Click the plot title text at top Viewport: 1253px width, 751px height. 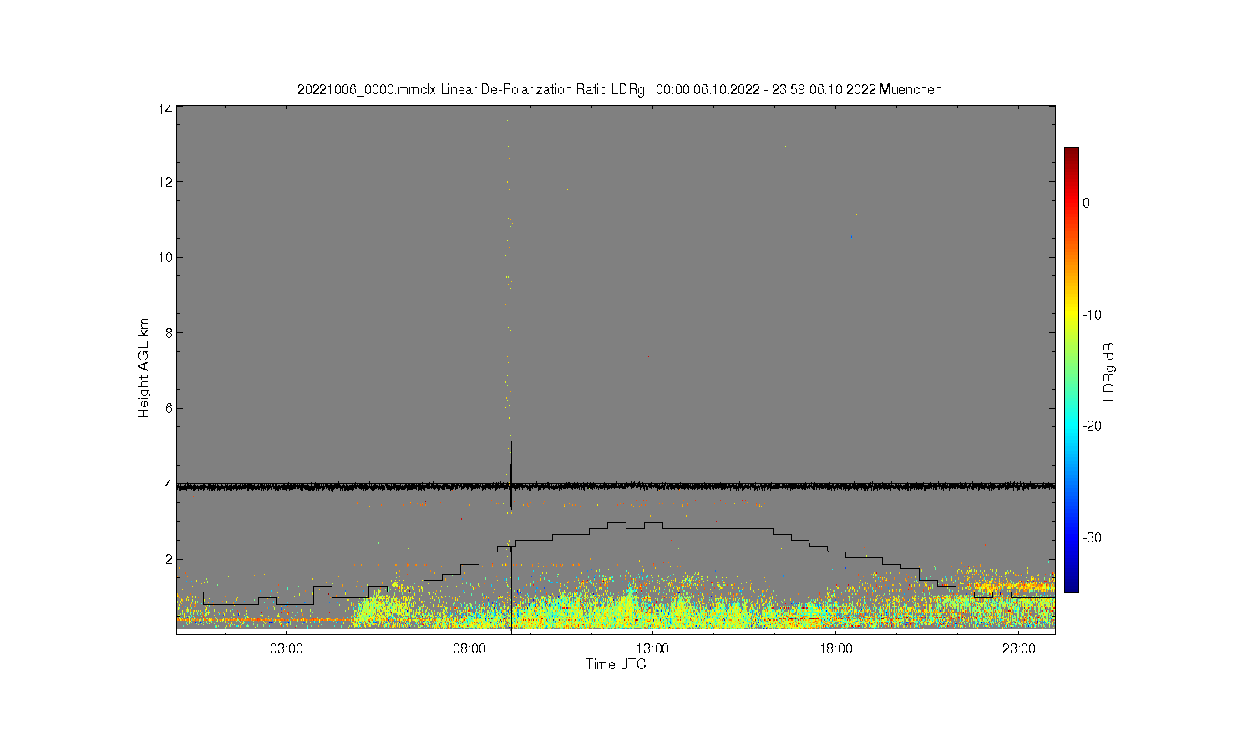(619, 89)
